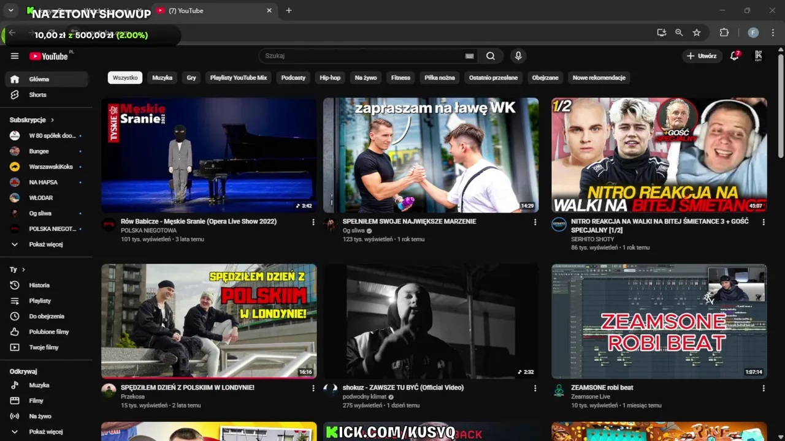Click the Utwórz create button
This screenshot has width=785, height=441.
click(702, 56)
